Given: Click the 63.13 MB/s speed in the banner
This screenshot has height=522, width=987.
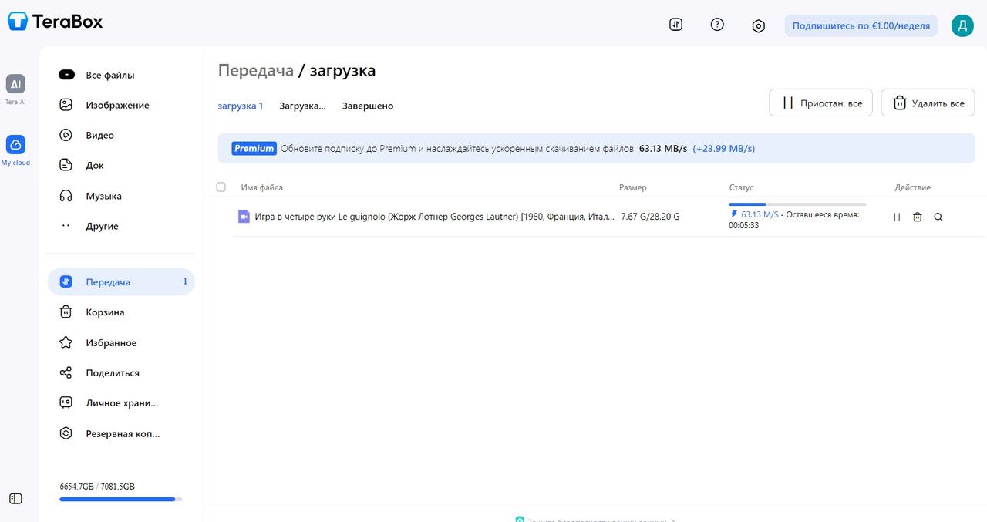Looking at the screenshot, I should tap(663, 148).
